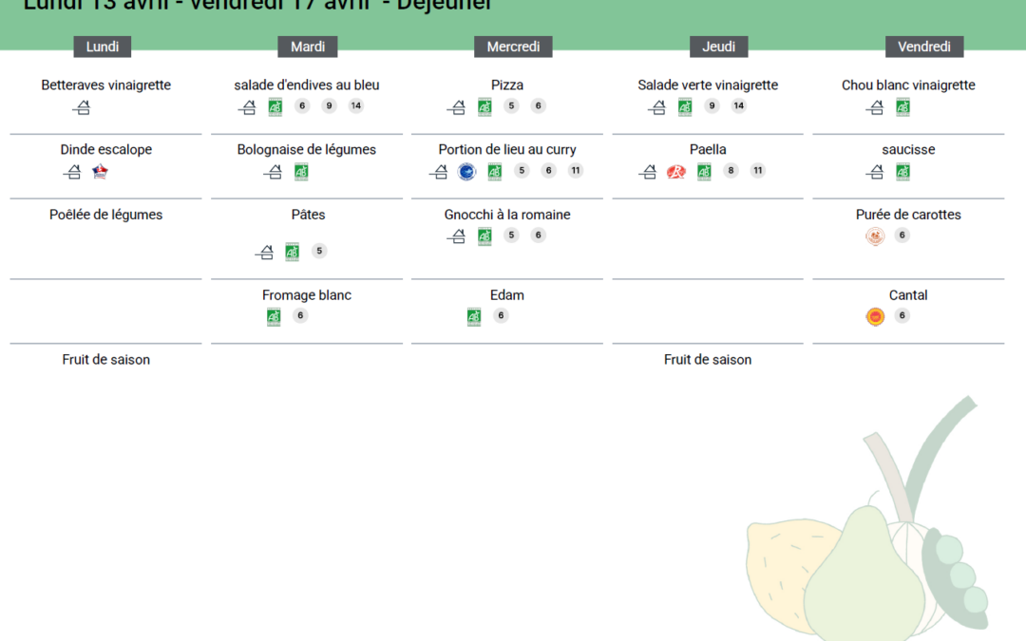The width and height of the screenshot is (1026, 641).
Task: Click the Label Rouge icon under Paella
Action: click(675, 172)
